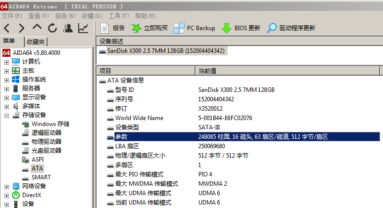Select the 存储设备 disk icon
Screen dimensions: 383x208
pyautogui.click(x=16, y=115)
